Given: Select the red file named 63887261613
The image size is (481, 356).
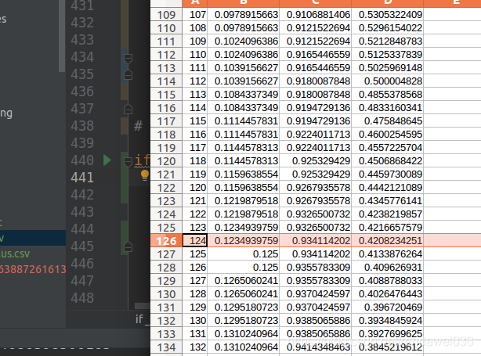Looking at the screenshot, I should (x=33, y=269).
